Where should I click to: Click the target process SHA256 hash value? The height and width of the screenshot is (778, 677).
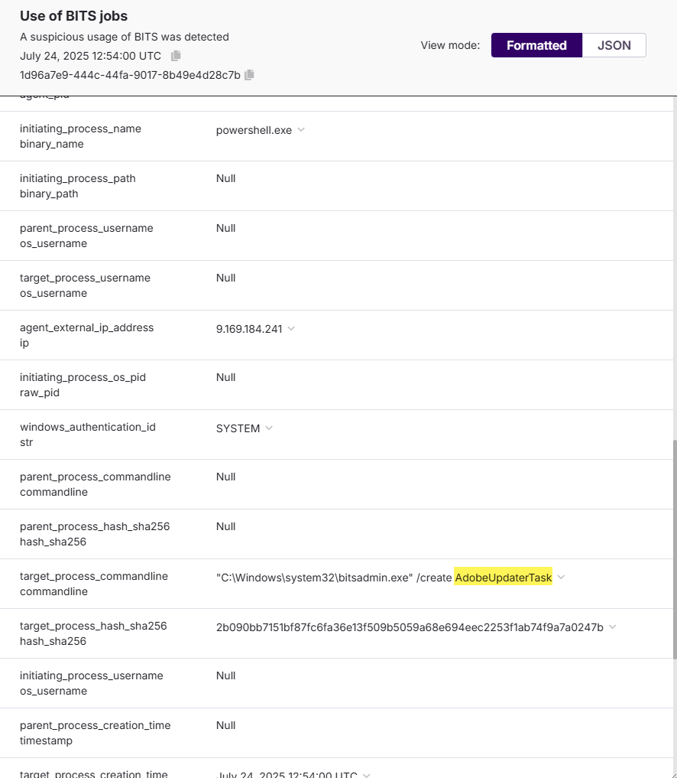(410, 627)
